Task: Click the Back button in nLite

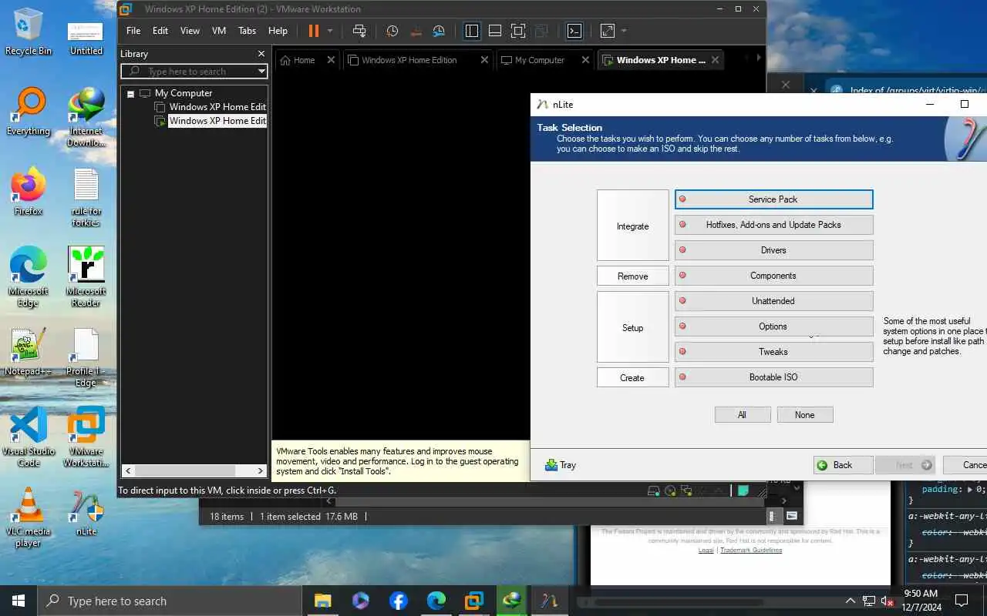Action: (x=843, y=465)
